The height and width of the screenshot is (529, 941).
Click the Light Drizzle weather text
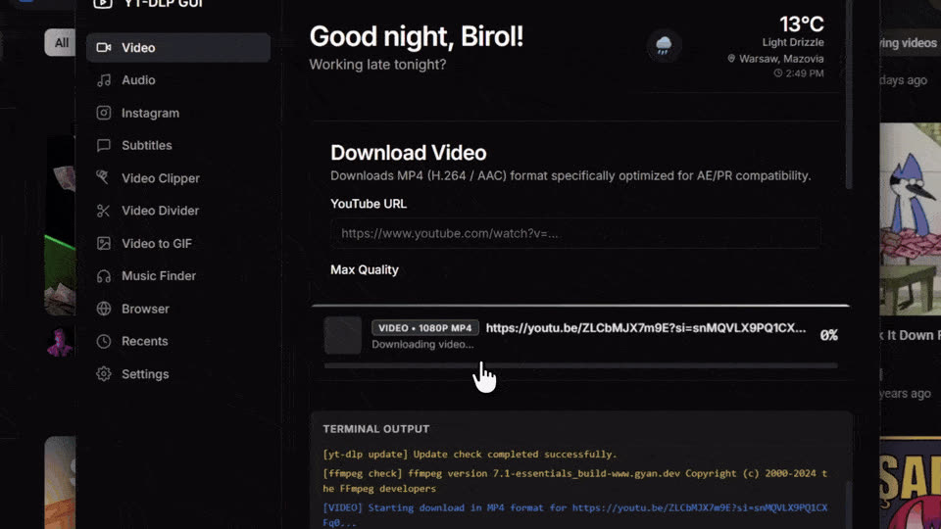click(793, 42)
